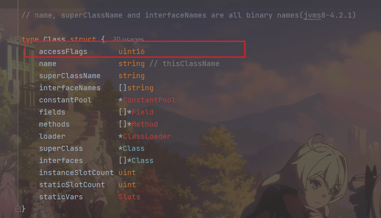Click the ClassLoader type name

(x=147, y=136)
